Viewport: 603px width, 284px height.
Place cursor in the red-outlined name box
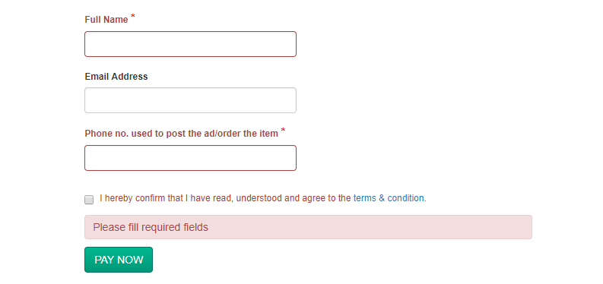(190, 44)
